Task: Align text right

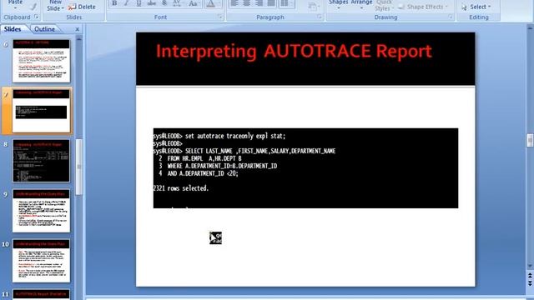Action: [x=259, y=3]
